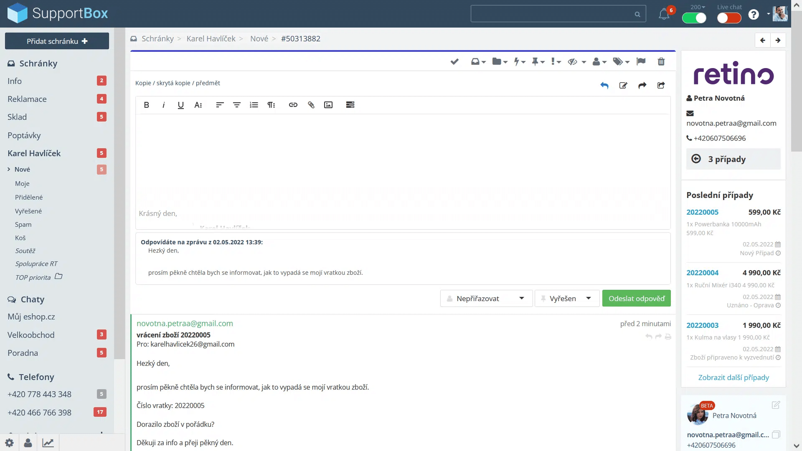Click Odeslat odpověď button
Screen dimensions: 802x451
(x=636, y=299)
